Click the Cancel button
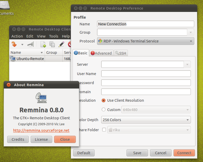 (x=161, y=153)
